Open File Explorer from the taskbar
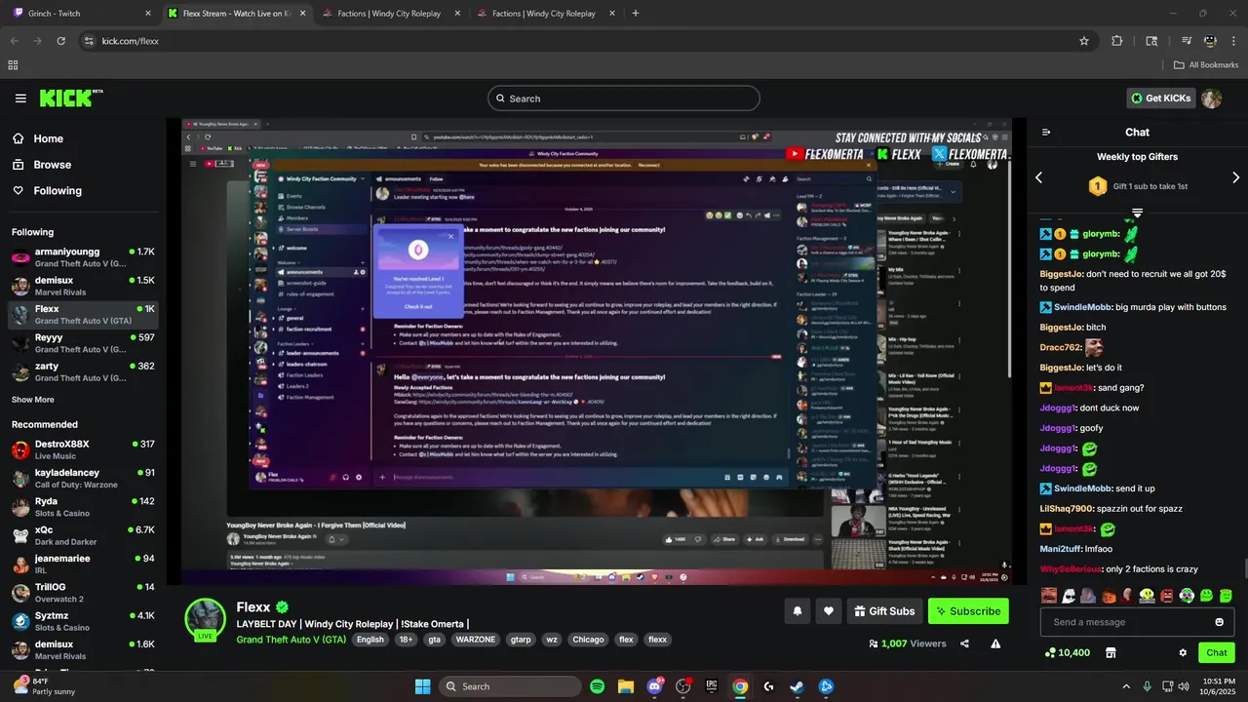This screenshot has height=702, width=1248. [626, 686]
